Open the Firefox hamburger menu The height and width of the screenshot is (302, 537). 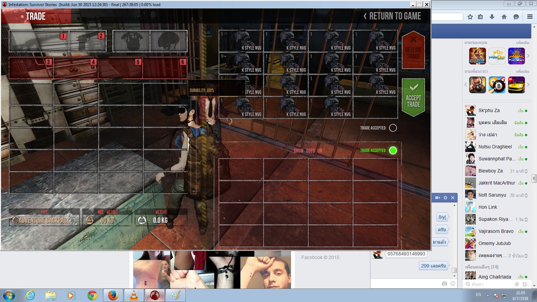(x=530, y=17)
